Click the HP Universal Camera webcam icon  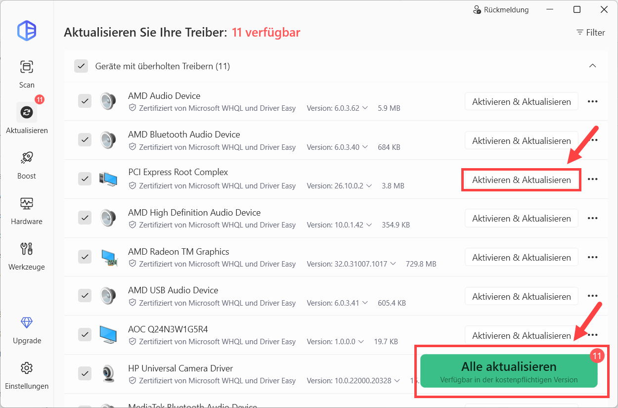click(x=108, y=374)
